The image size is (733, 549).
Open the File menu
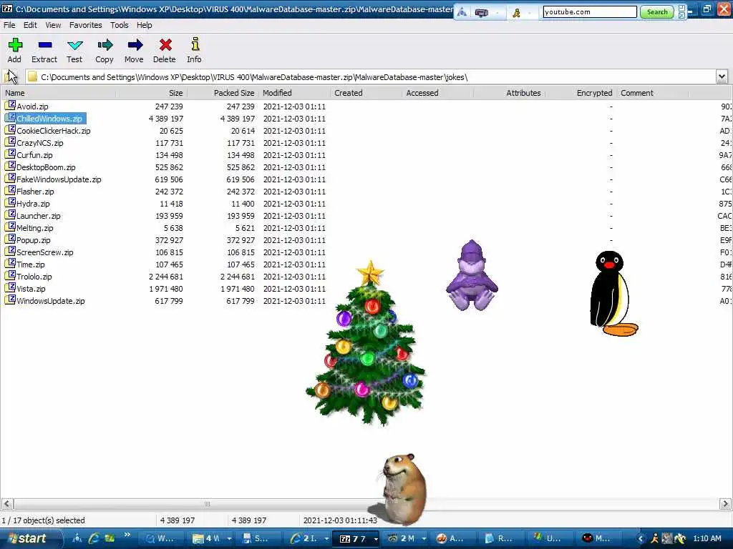click(9, 25)
